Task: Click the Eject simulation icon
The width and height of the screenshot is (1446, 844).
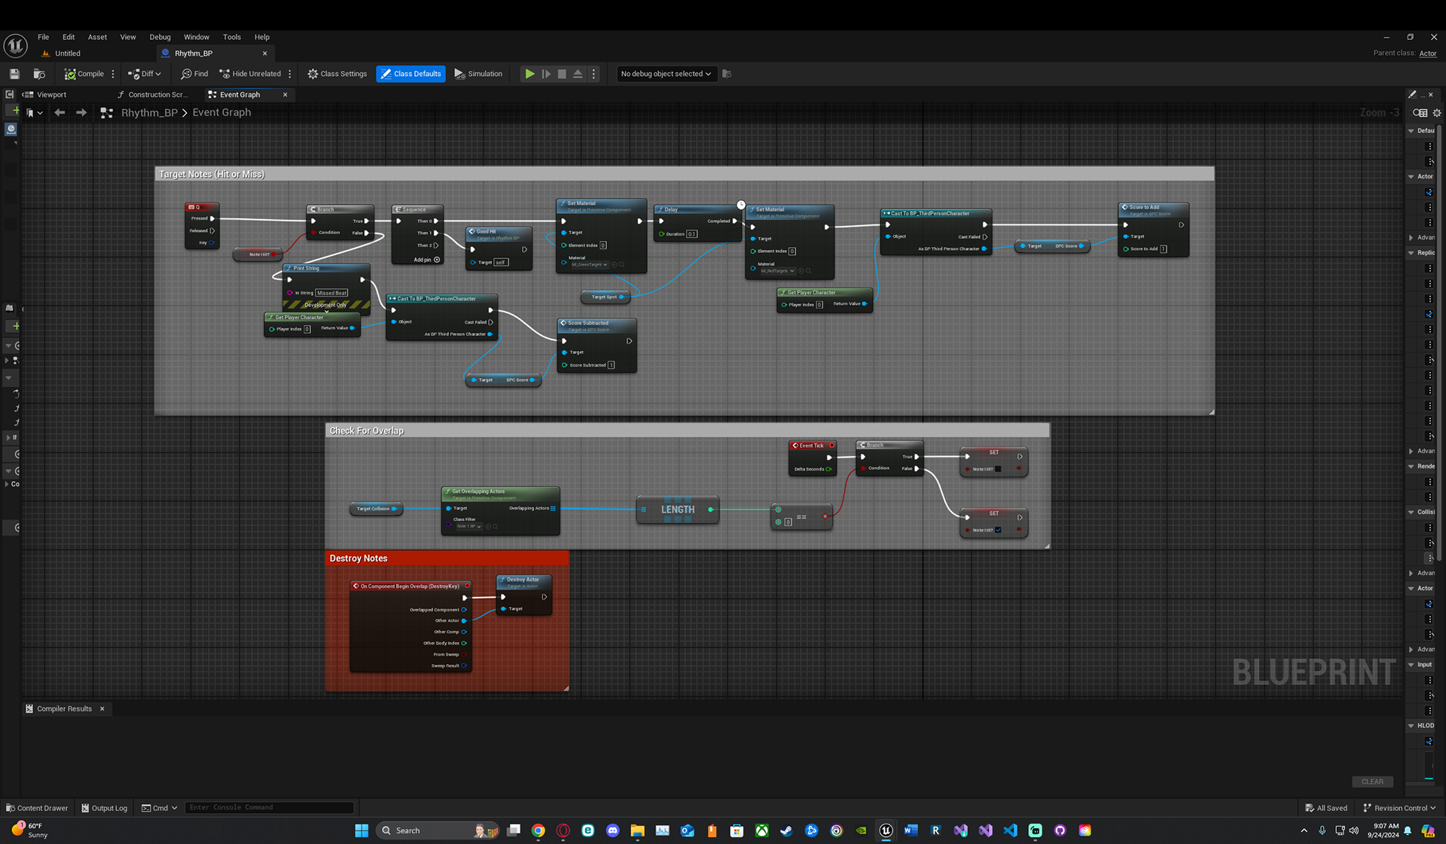Action: [578, 74]
